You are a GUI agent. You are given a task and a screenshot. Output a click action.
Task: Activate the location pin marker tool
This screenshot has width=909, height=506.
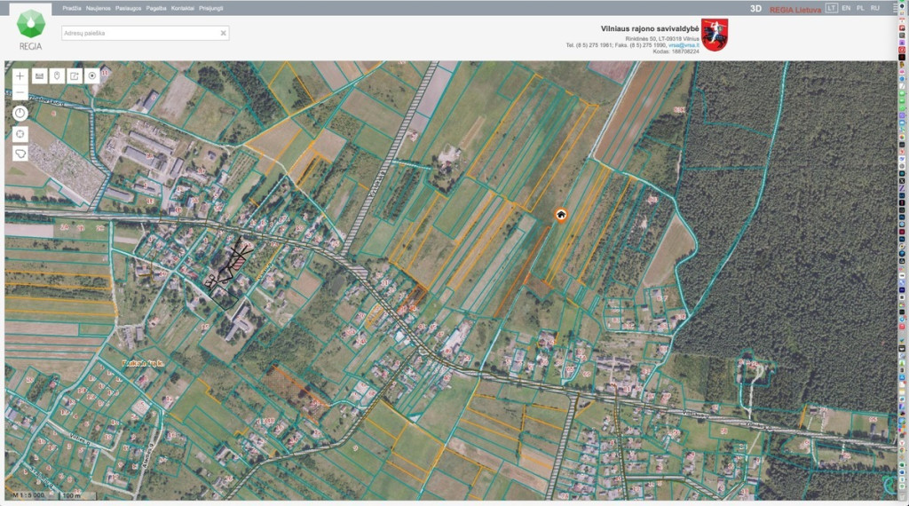click(57, 76)
